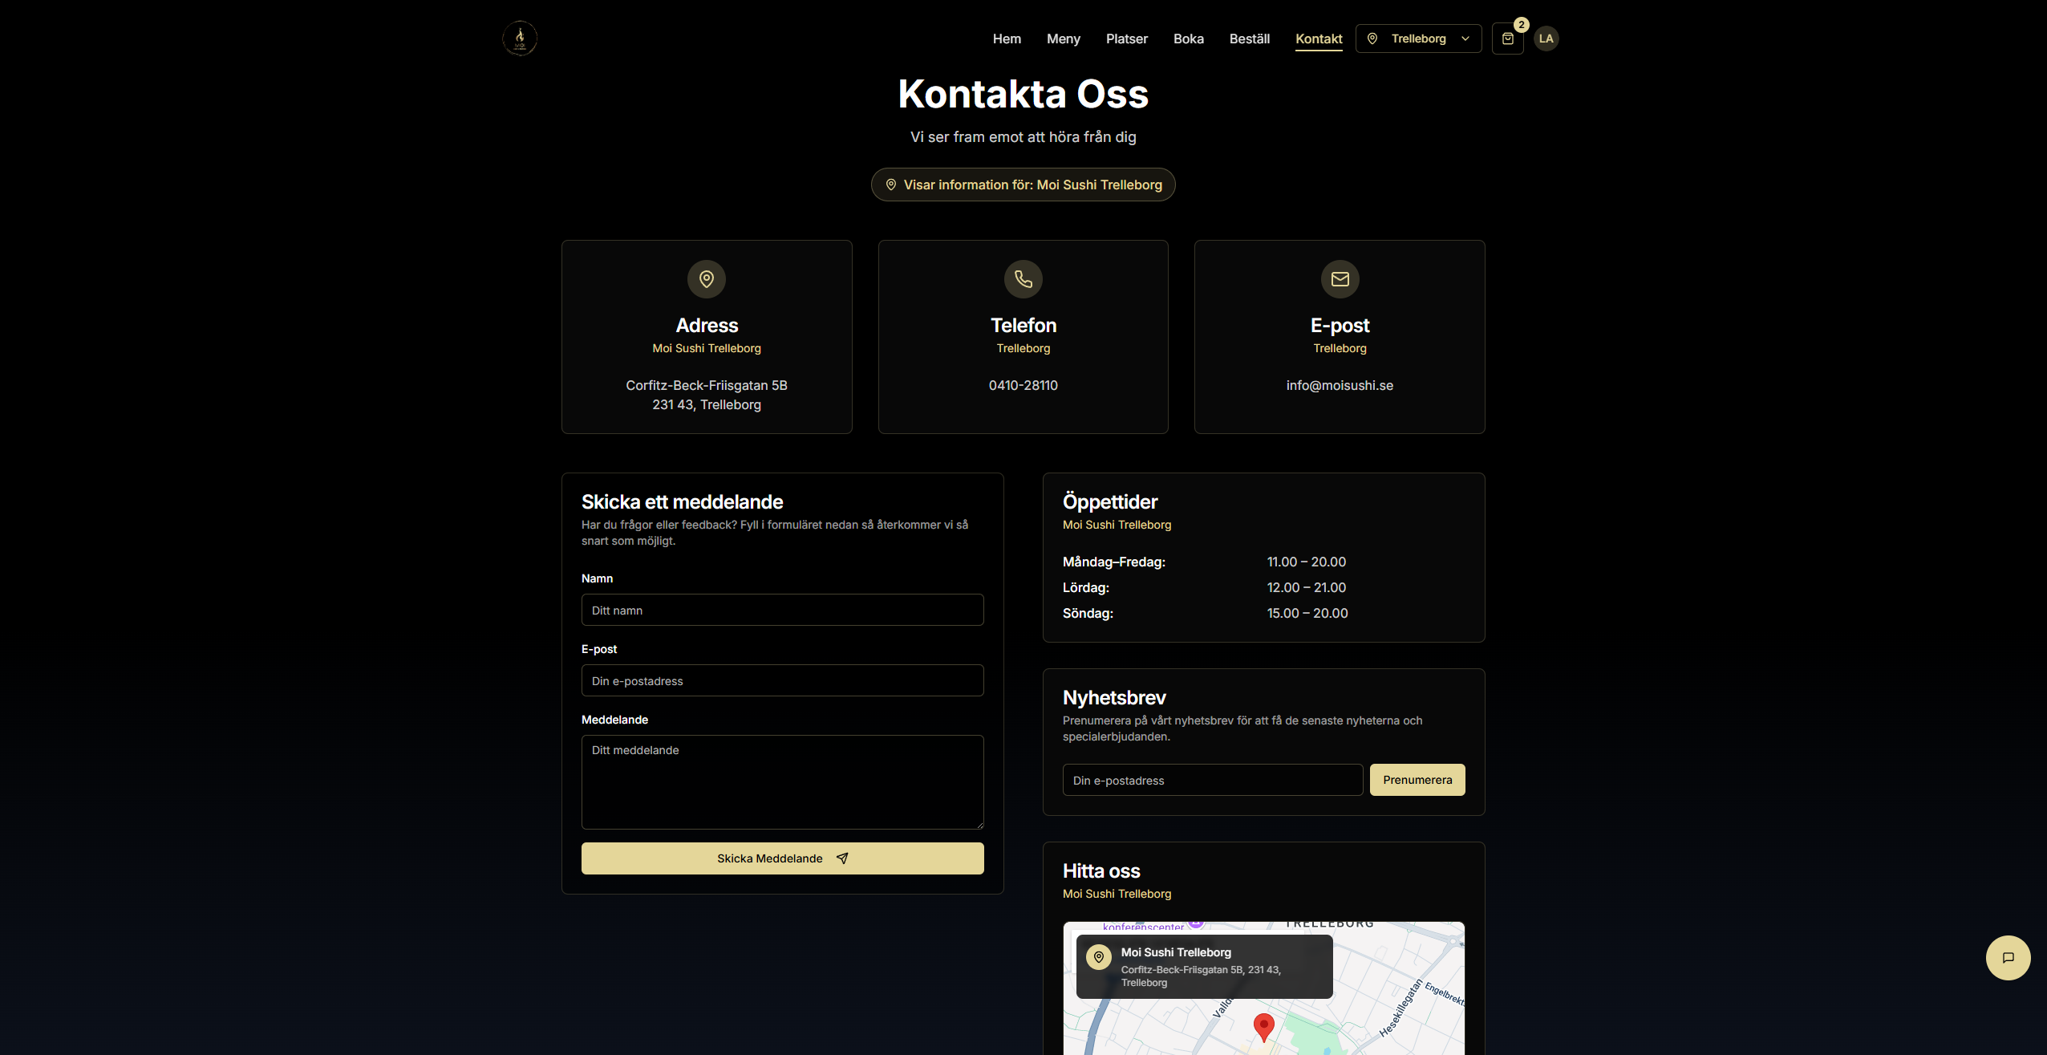The width and height of the screenshot is (2047, 1055).
Task: Click the Öppettider heading
Action: [1110, 502]
